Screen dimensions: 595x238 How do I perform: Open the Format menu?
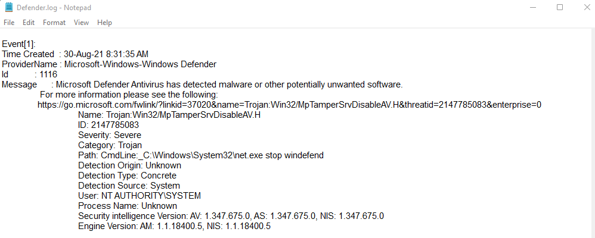pyautogui.click(x=54, y=23)
